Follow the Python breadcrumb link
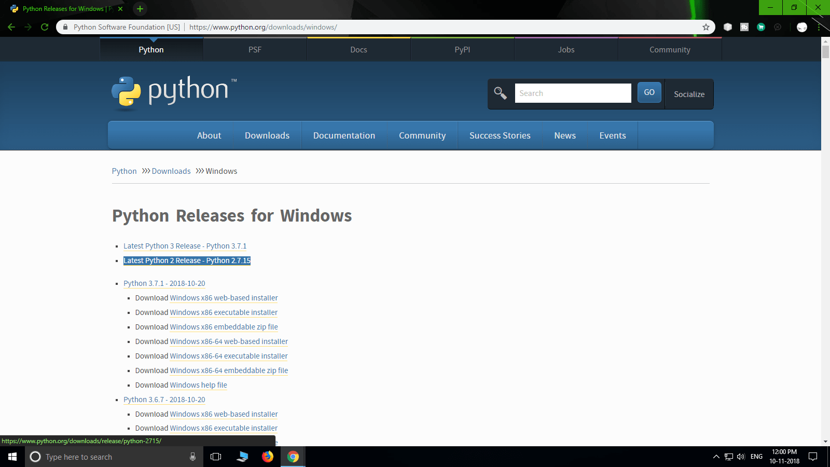This screenshot has height=467, width=830. 125,171
